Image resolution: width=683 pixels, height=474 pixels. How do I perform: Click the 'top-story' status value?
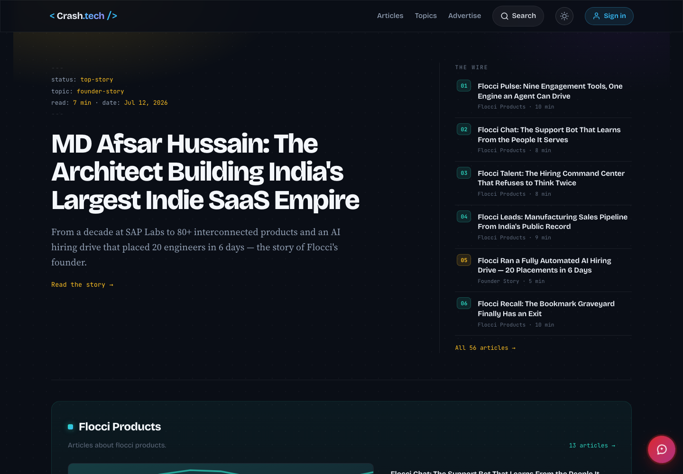coord(97,80)
